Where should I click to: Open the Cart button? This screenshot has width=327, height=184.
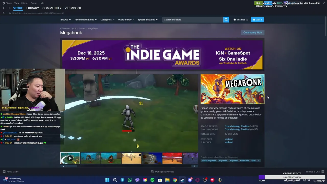(257, 20)
